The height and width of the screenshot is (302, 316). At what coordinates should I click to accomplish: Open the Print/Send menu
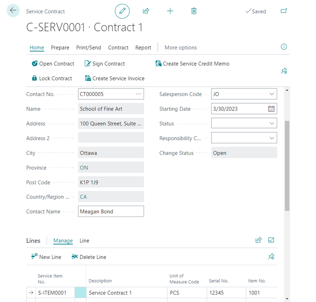click(x=88, y=48)
